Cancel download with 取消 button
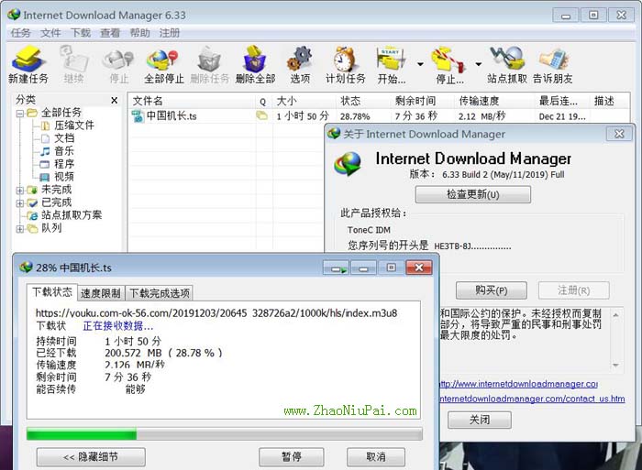The height and width of the screenshot is (470, 642). (376, 457)
